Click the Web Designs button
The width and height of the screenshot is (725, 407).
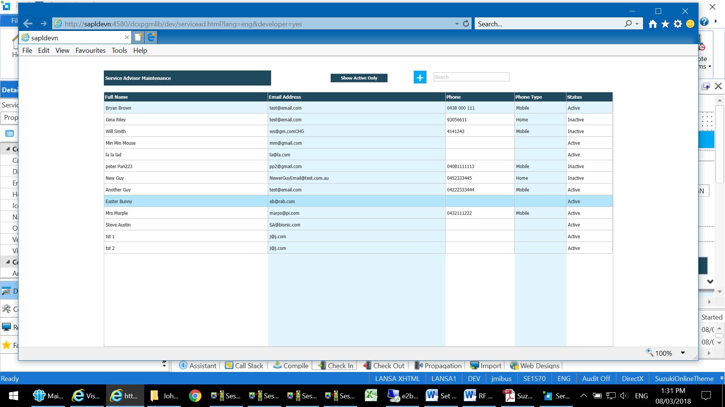click(x=535, y=366)
